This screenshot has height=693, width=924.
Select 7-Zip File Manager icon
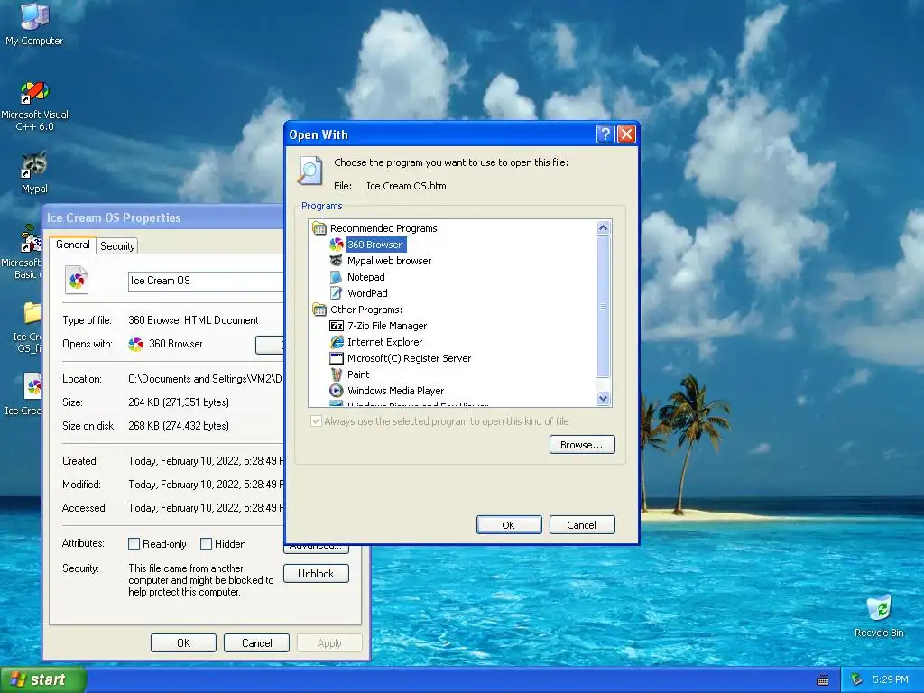337,326
